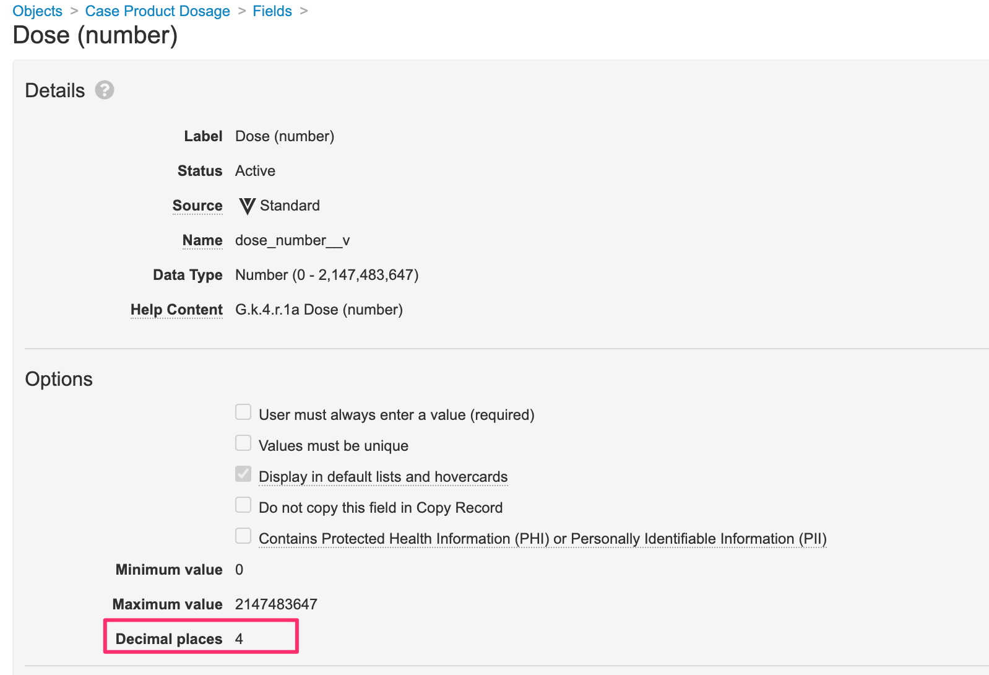This screenshot has height=675, width=989.
Task: Click 'Display in default lists and hovercards' text
Action: pos(383,477)
